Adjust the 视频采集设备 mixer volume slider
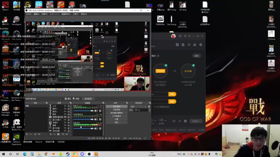The height and width of the screenshot is (157, 280). pyautogui.click(x=83, y=119)
